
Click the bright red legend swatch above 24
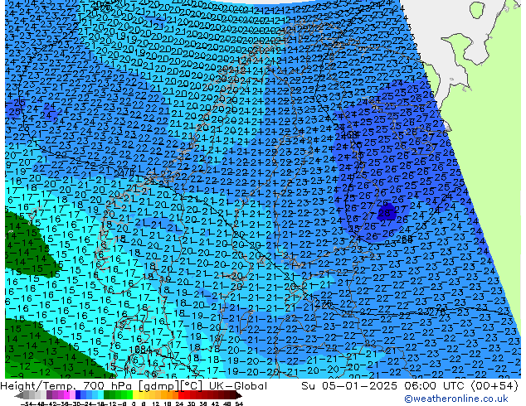click(x=181, y=394)
